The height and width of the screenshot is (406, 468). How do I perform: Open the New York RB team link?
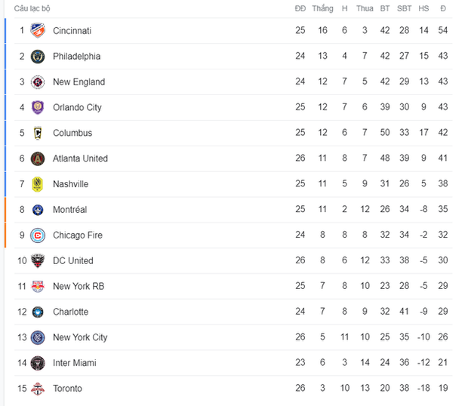point(79,287)
